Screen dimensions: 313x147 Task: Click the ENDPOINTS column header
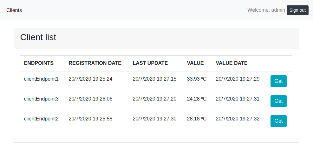click(x=39, y=63)
